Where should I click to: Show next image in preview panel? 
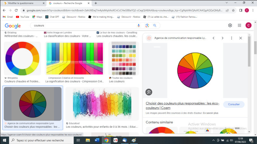pos(222,38)
